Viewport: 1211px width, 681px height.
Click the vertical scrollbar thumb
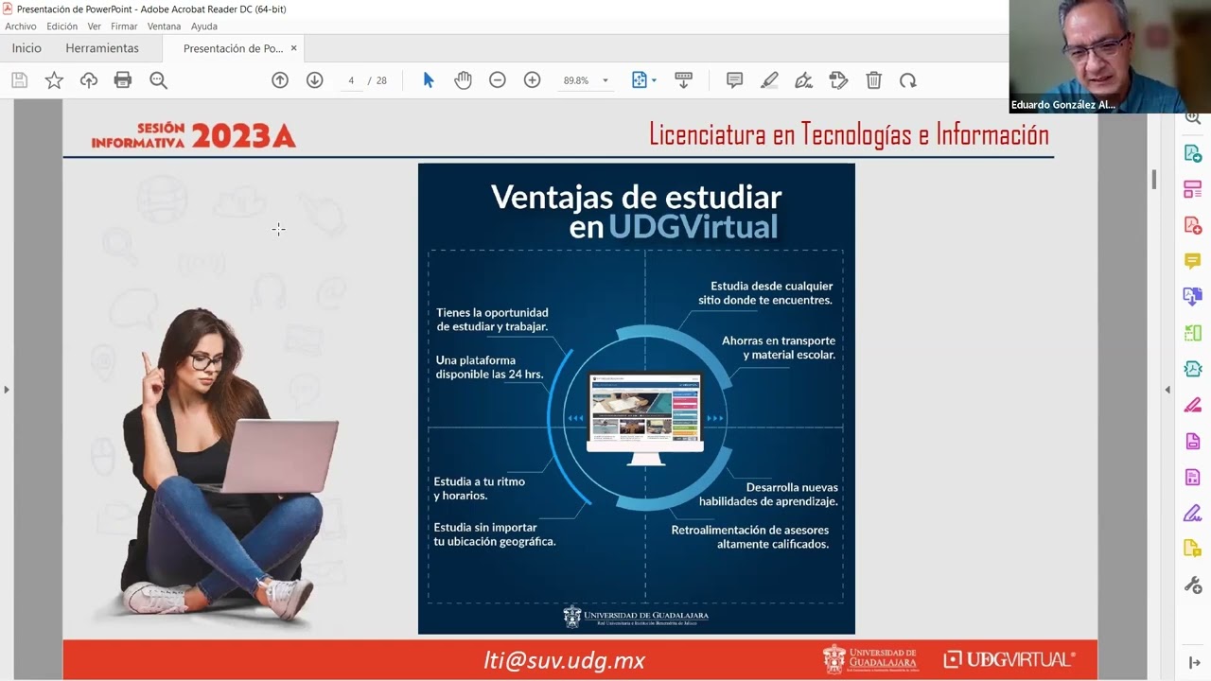pos(1154,180)
